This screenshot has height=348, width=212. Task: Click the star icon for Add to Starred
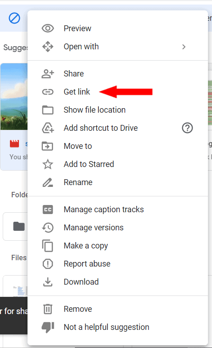pyautogui.click(x=48, y=164)
